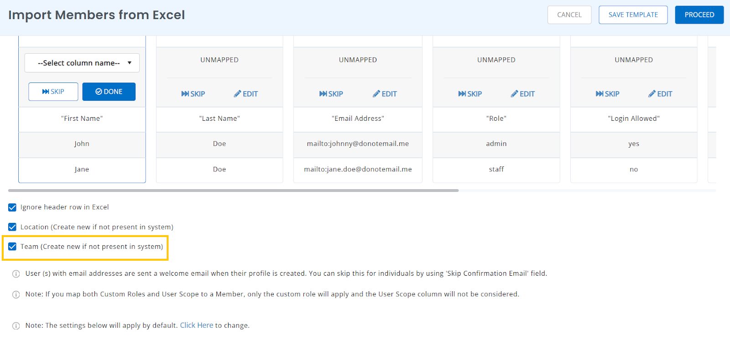This screenshot has height=340, width=730.
Task: Click the horizontal scrollbar under the columns
Action: click(x=233, y=191)
